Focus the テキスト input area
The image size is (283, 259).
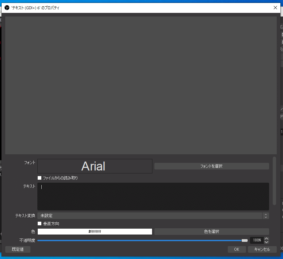click(153, 197)
